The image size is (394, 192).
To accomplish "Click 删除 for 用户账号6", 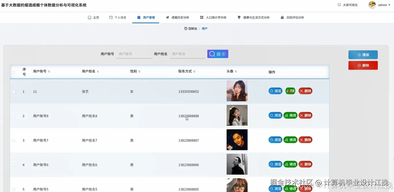I will pos(305,164).
